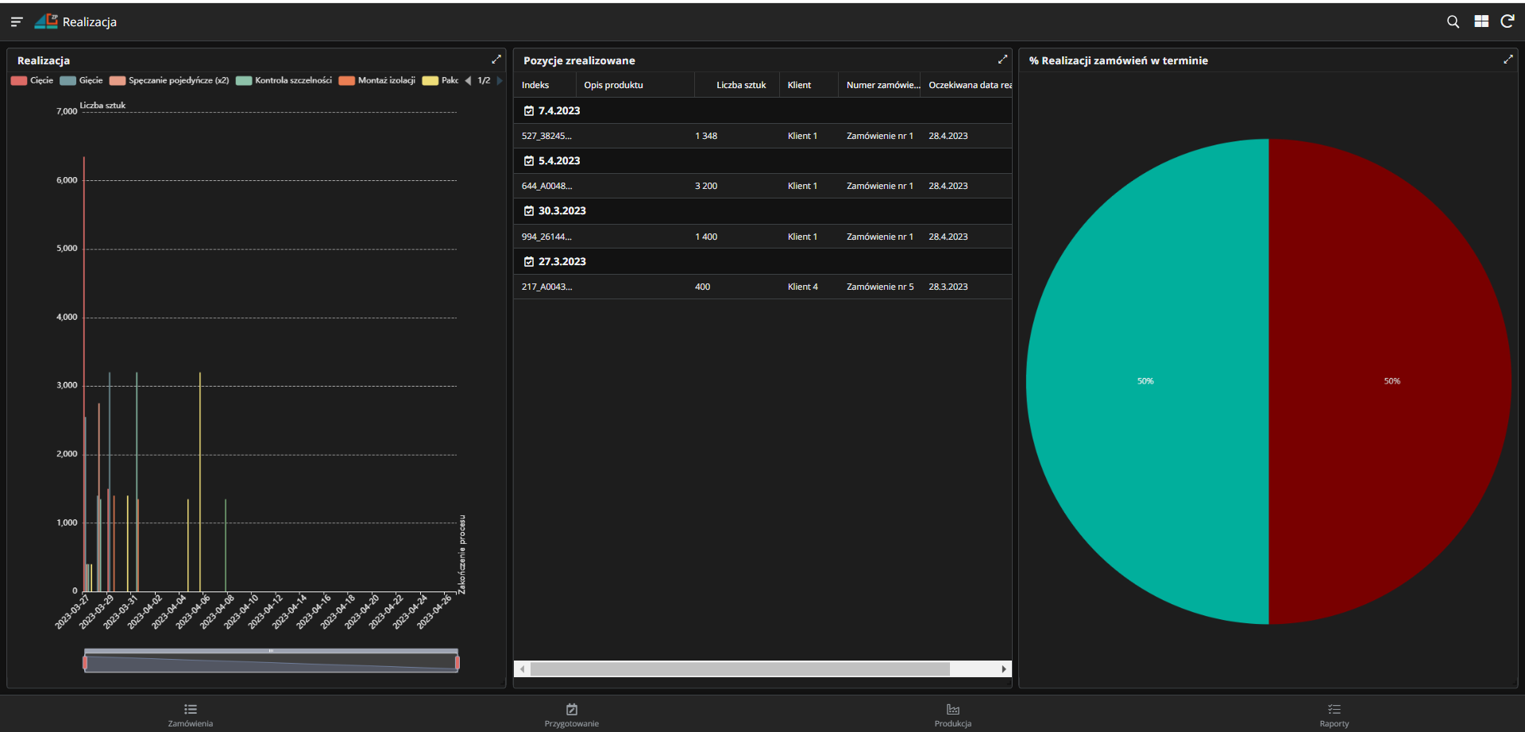Maximize the % Realizacji zamówień pie panel
The image size is (1525, 732).
point(1508,60)
